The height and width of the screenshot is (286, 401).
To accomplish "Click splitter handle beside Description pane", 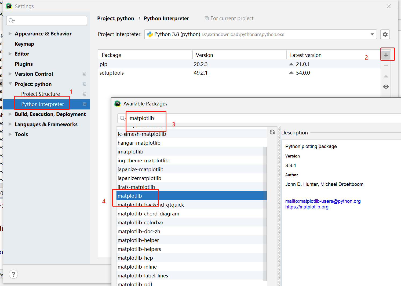I will pyautogui.click(x=279, y=206).
